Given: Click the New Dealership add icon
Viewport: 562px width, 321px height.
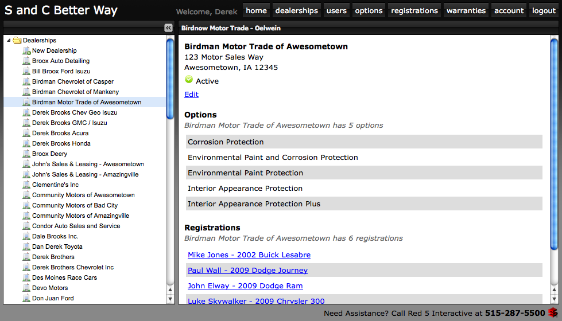Looking at the screenshot, I should click(x=26, y=51).
